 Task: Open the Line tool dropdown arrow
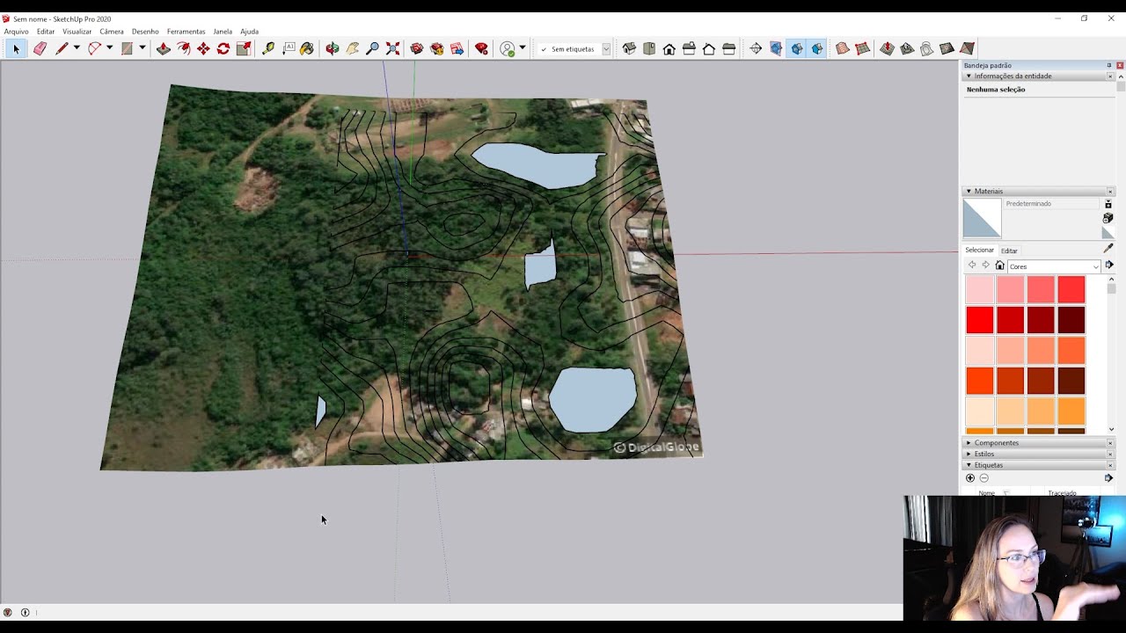77,49
